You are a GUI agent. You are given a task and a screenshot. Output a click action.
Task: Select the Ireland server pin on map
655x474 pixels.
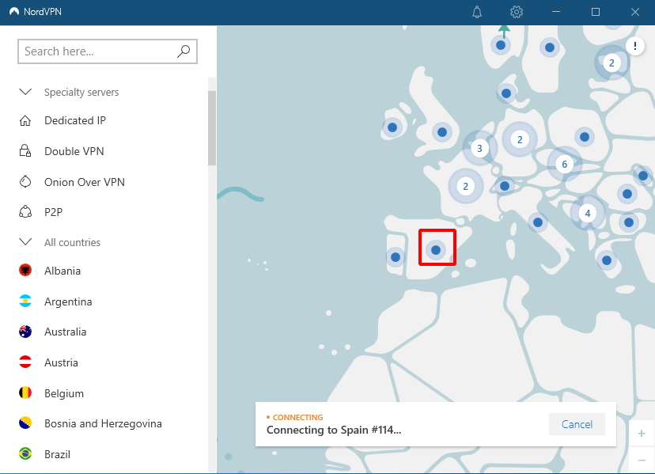click(392, 127)
